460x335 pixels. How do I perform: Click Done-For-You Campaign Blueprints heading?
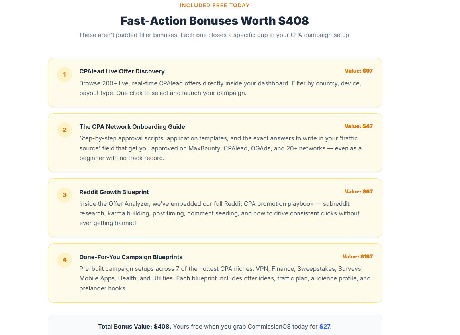(131, 257)
